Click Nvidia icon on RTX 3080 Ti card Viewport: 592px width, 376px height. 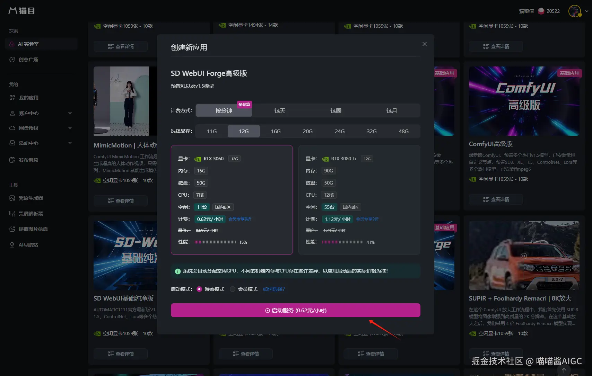(x=325, y=159)
